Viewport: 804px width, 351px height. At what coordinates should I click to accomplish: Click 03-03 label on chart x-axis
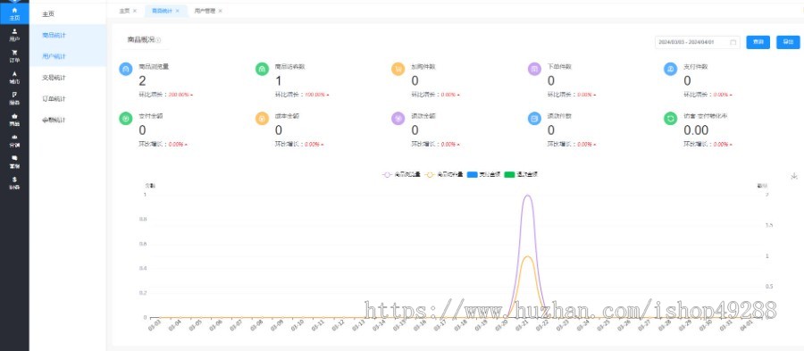click(x=155, y=325)
